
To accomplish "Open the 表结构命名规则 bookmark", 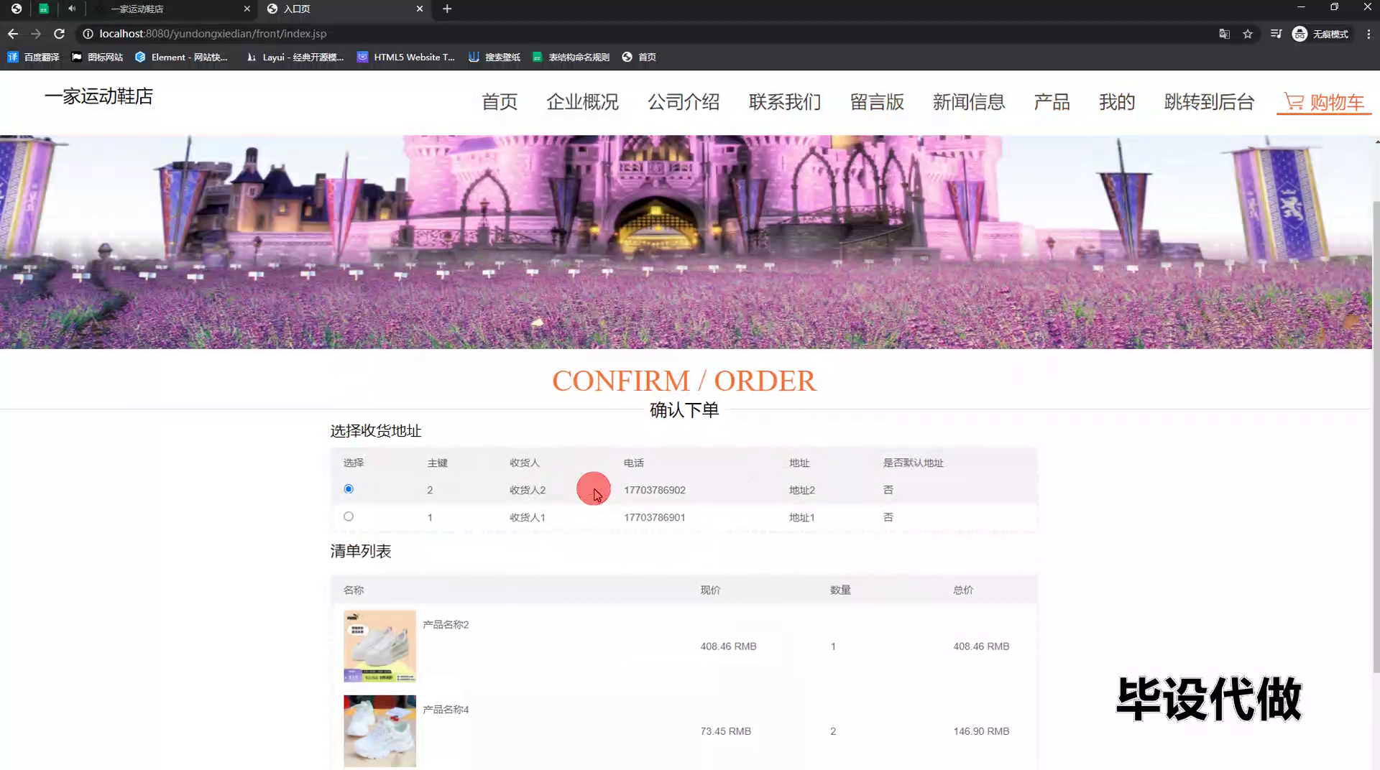I will point(571,57).
